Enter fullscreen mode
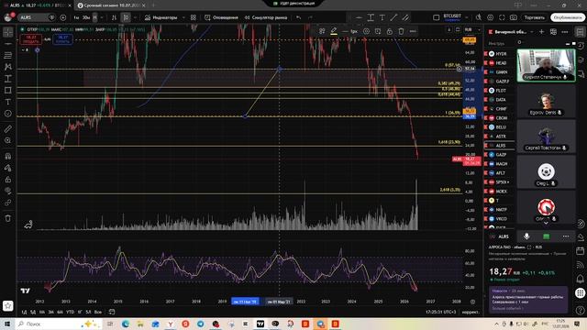Image resolution: width=587 pixels, height=330 pixels. [x=502, y=17]
